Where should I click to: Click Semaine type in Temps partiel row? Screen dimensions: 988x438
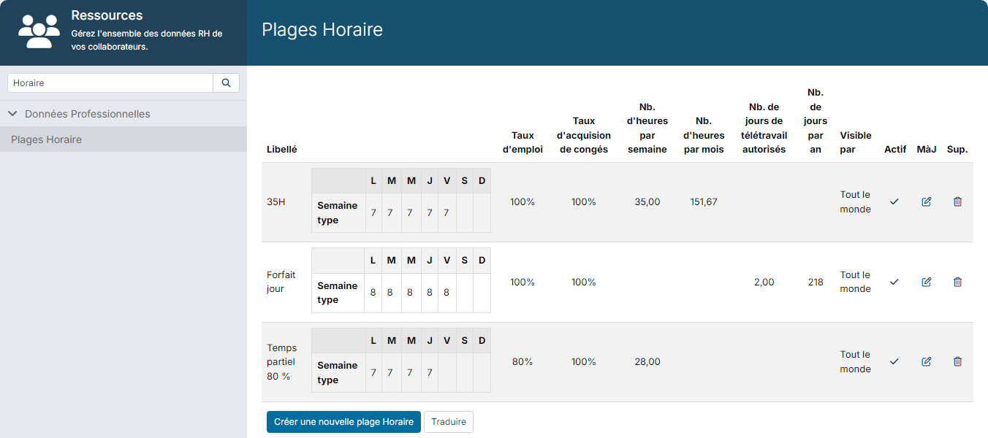(x=338, y=372)
